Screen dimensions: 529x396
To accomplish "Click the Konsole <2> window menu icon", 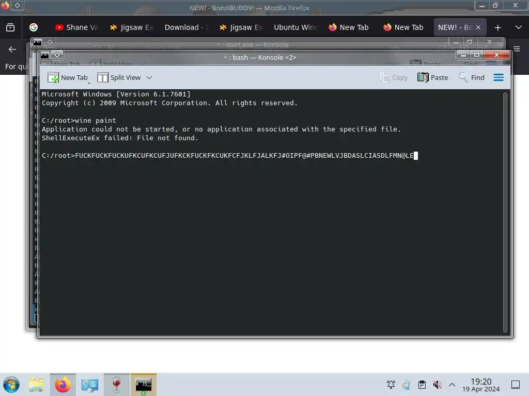I will coord(45,55).
